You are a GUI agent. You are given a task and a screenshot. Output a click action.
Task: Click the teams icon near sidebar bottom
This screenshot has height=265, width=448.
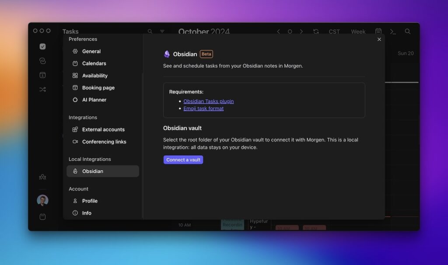click(42, 177)
